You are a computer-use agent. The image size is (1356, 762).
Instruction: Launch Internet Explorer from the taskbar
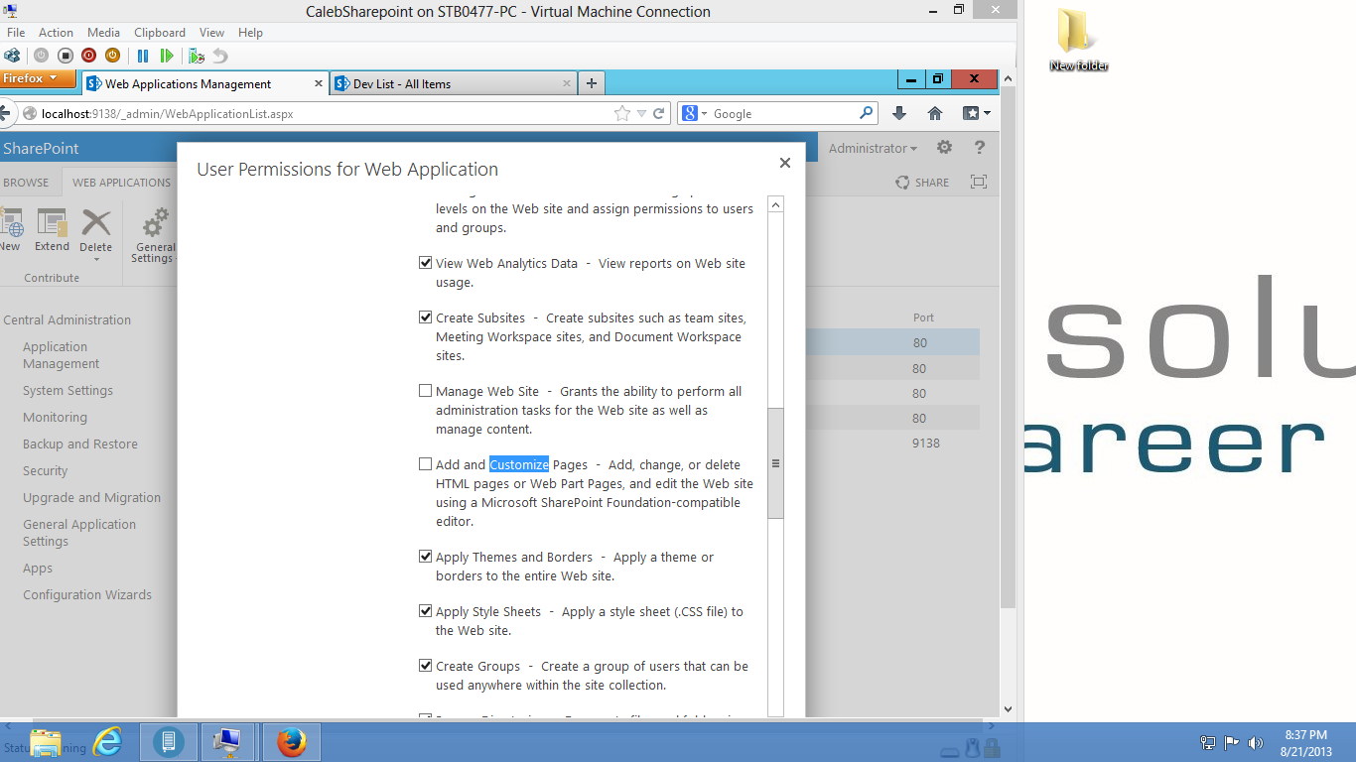tap(107, 741)
